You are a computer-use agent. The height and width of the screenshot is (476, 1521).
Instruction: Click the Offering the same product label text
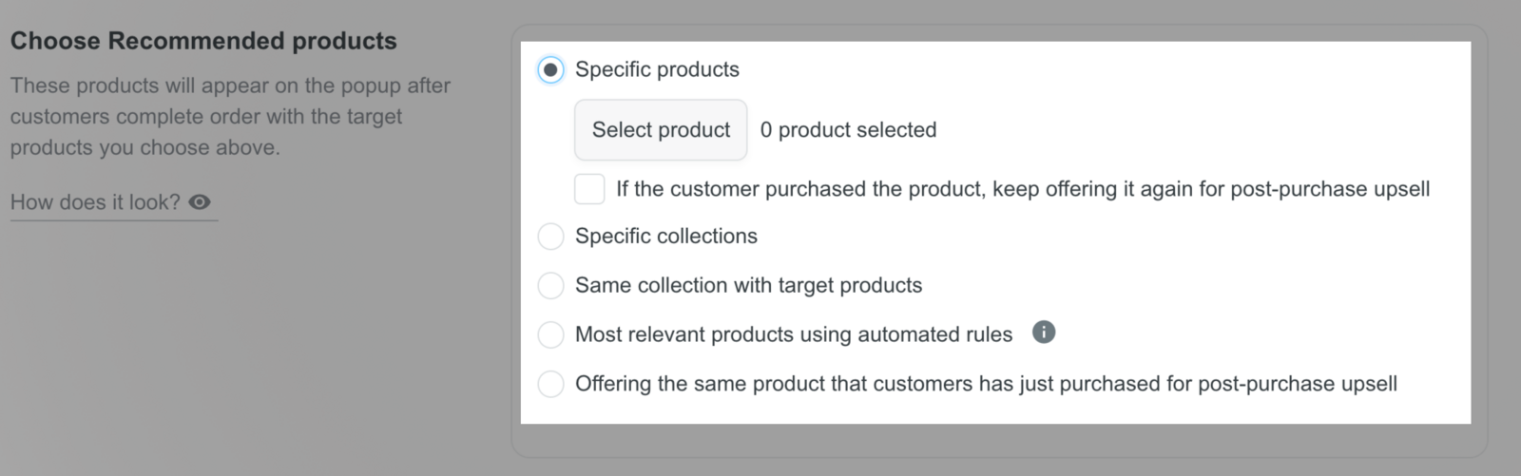[986, 384]
